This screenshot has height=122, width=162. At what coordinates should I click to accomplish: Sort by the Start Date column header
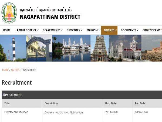tap(111, 103)
